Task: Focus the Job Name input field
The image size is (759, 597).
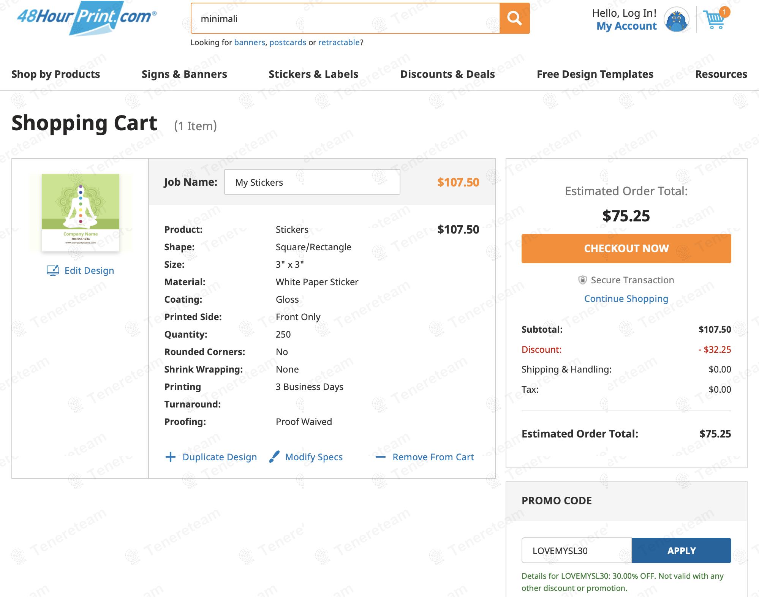Action: 312,182
